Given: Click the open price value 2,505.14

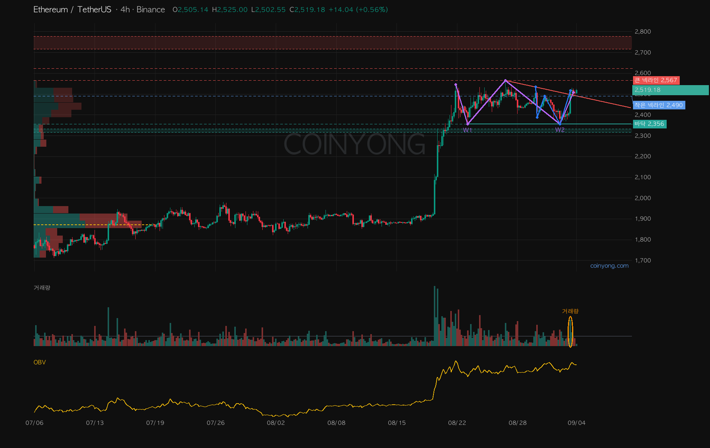Looking at the screenshot, I should 193,10.
